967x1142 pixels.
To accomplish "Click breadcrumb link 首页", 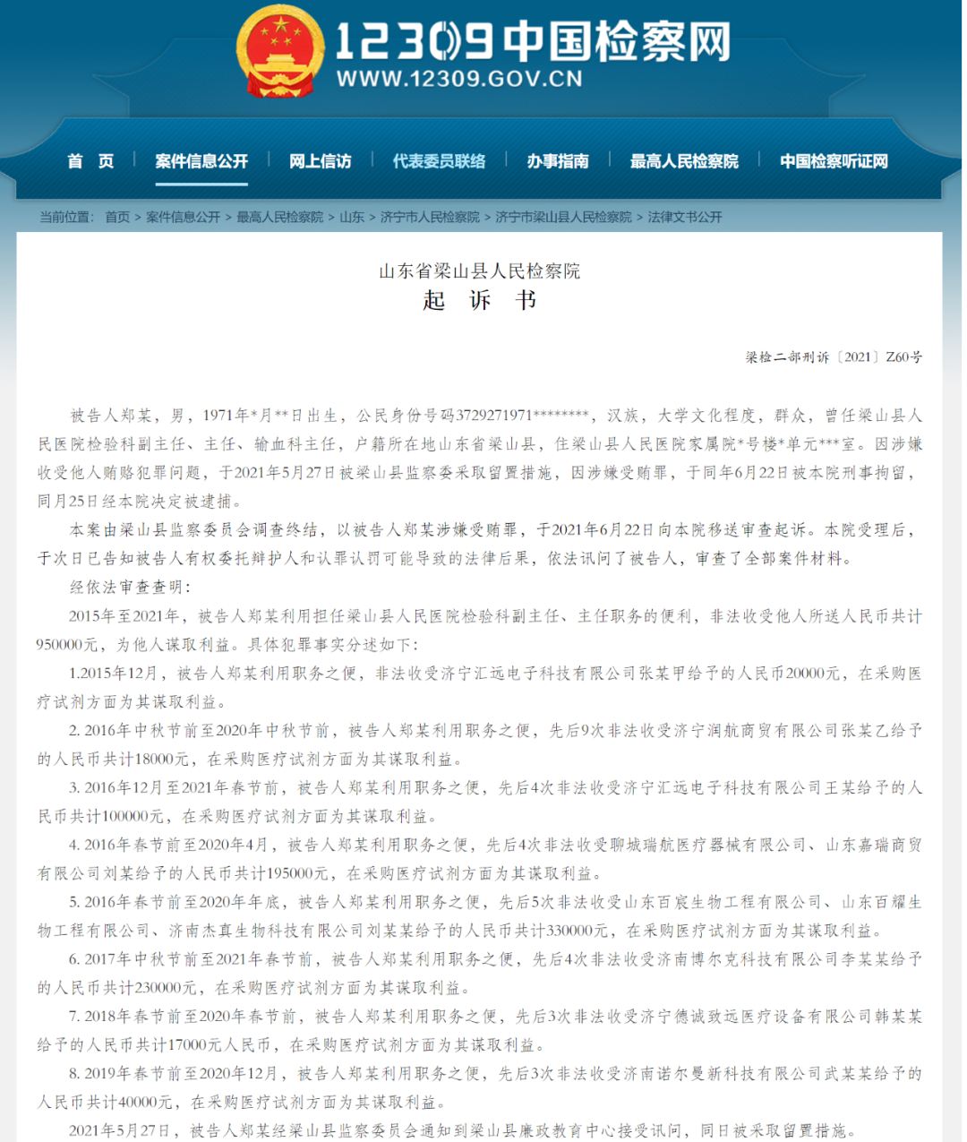I will [x=117, y=217].
